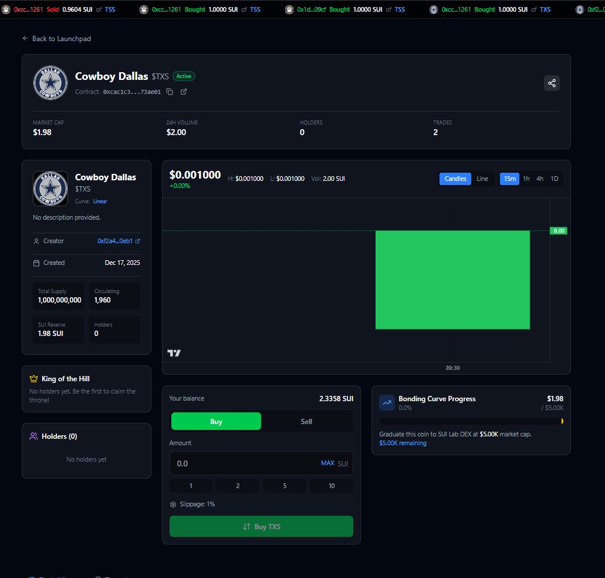Set amount to 1 SUI preset
The image size is (605, 578).
click(x=191, y=486)
